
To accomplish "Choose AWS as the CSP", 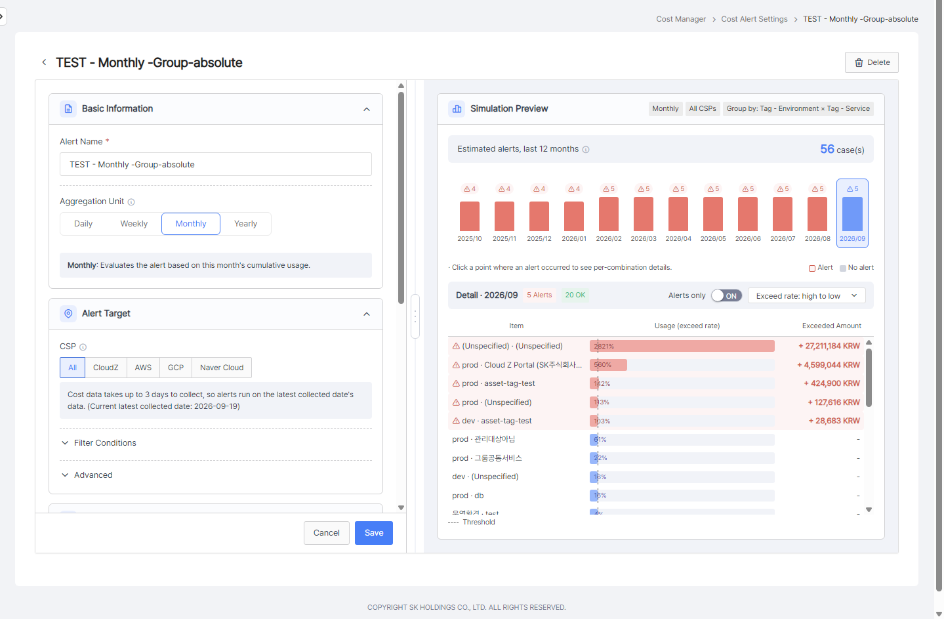I will (143, 368).
